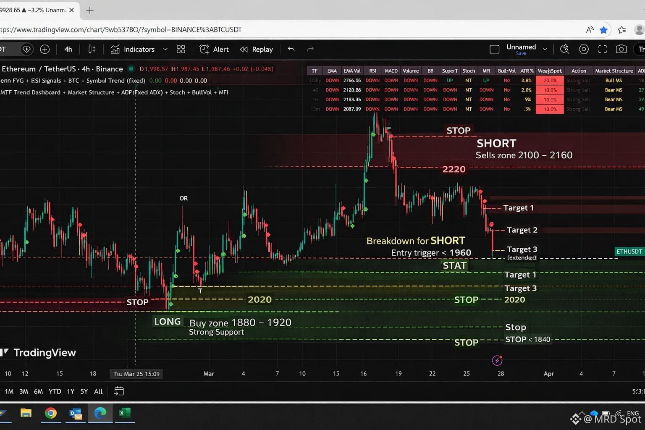This screenshot has width=645, height=430.
Task: Click the 'Buy zone 1880 – 1920' label
Action: [x=240, y=322]
